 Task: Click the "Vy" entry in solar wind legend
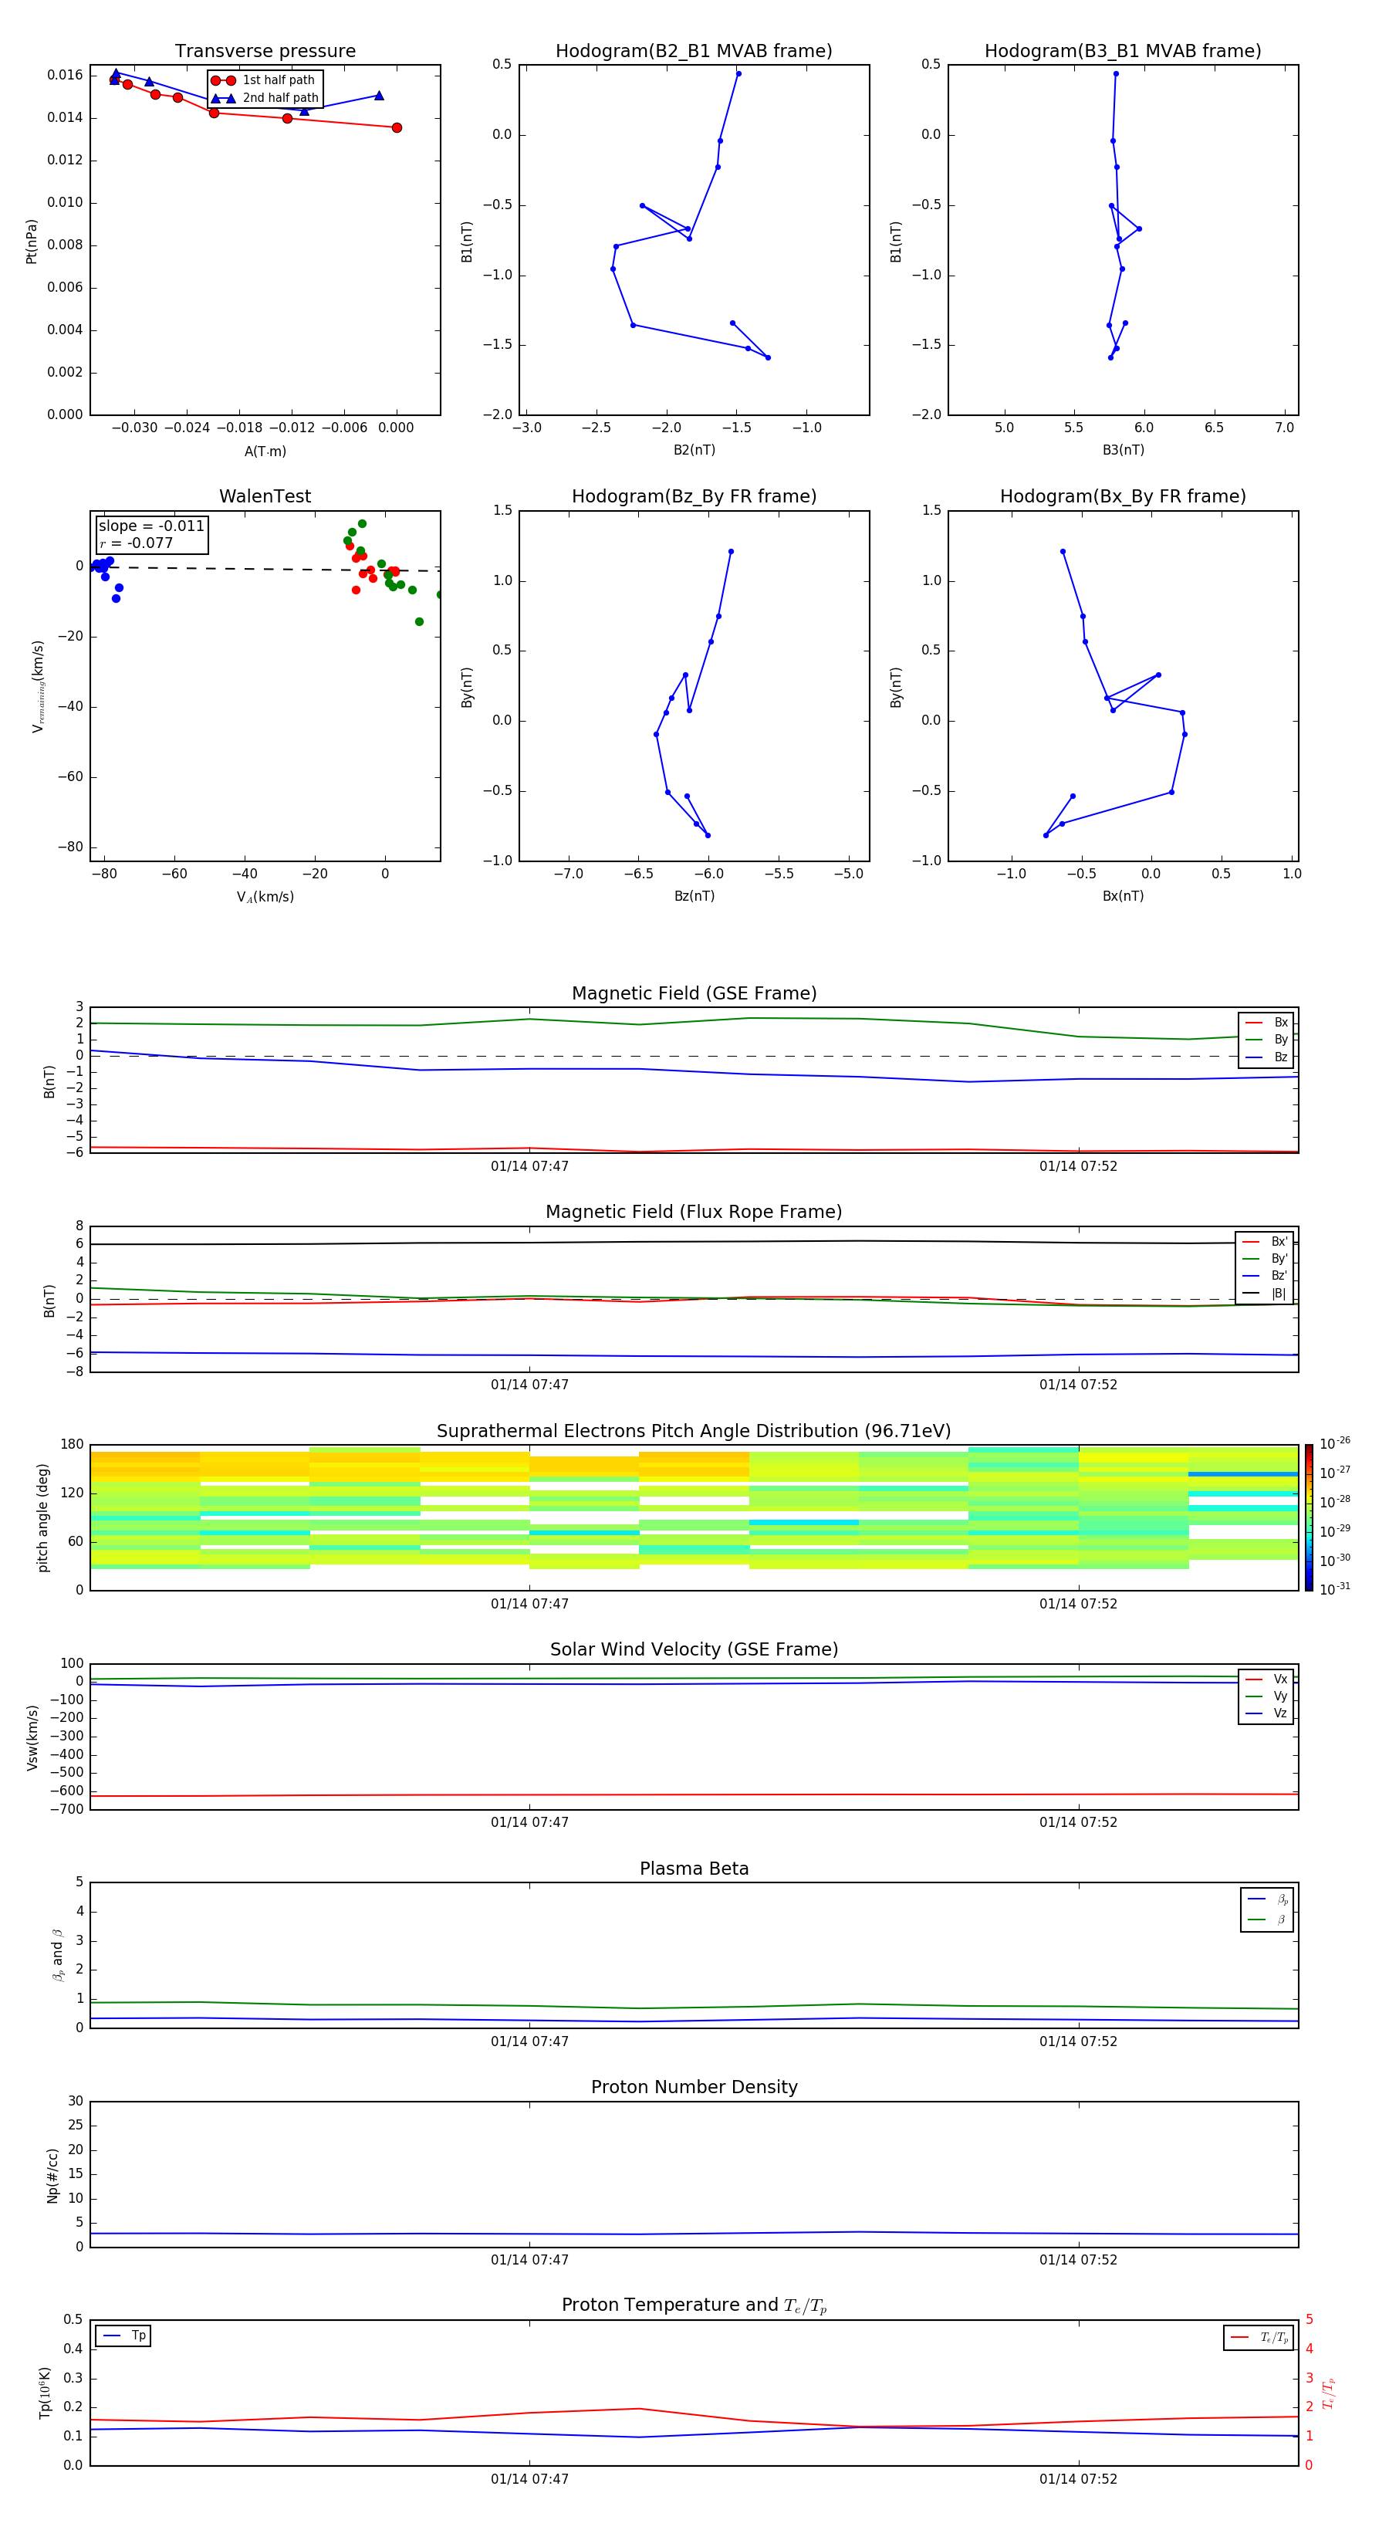coord(1266,1696)
